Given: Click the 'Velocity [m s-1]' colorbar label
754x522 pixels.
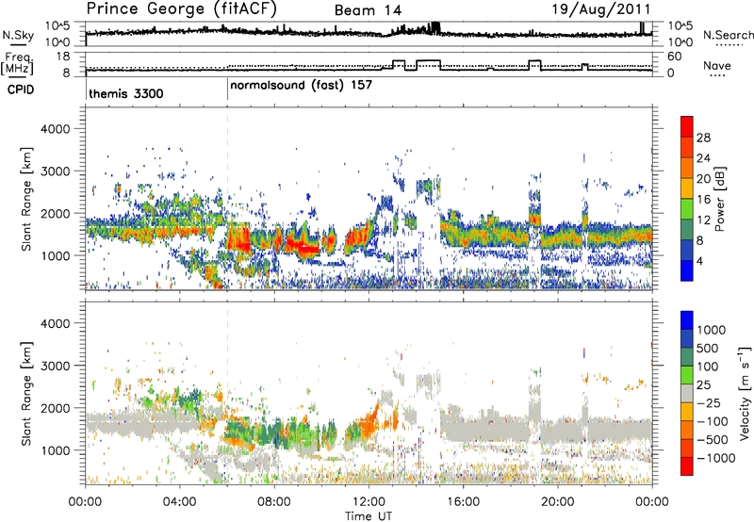Looking at the screenshot, I should 745,393.
